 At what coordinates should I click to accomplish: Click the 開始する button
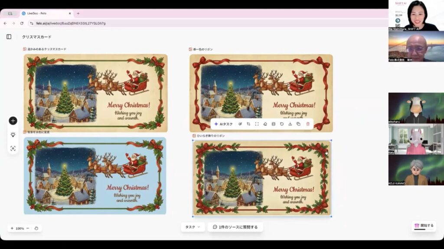click(x=424, y=226)
